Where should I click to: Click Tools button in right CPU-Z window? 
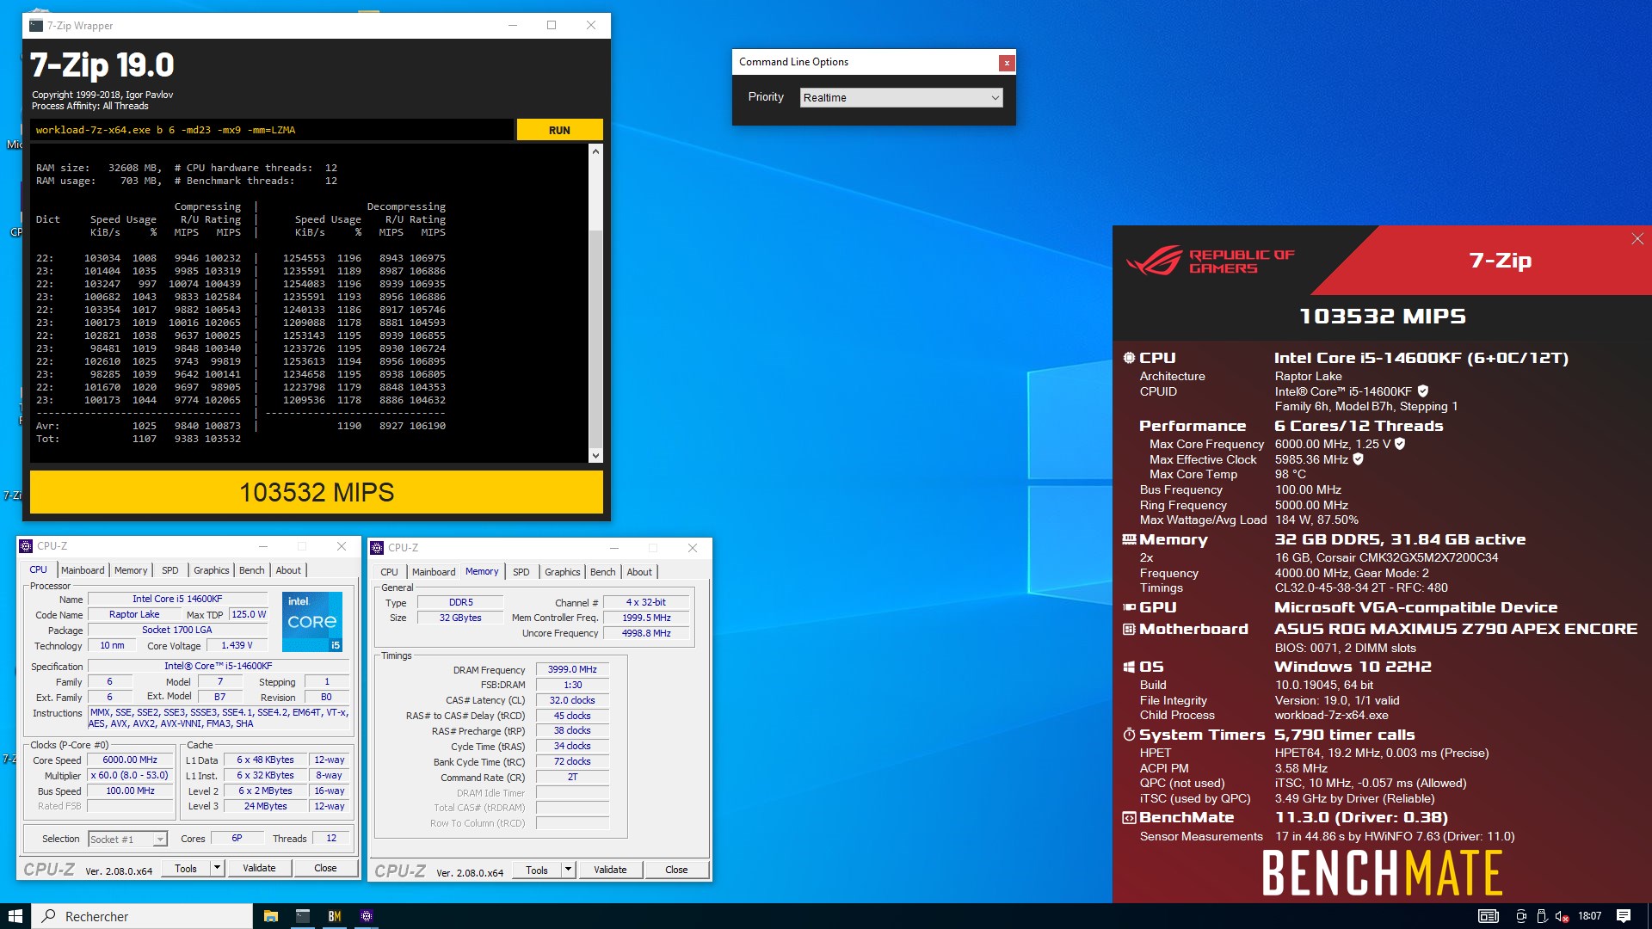[x=537, y=871]
